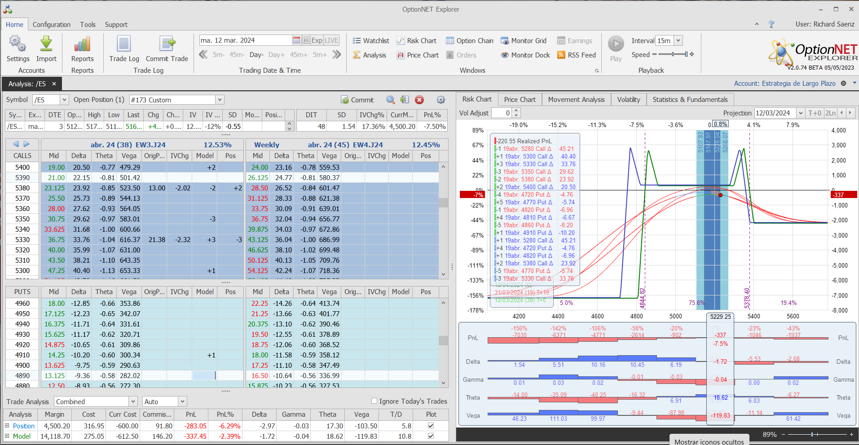Click the magnifier search icon beside Commit

(391, 100)
